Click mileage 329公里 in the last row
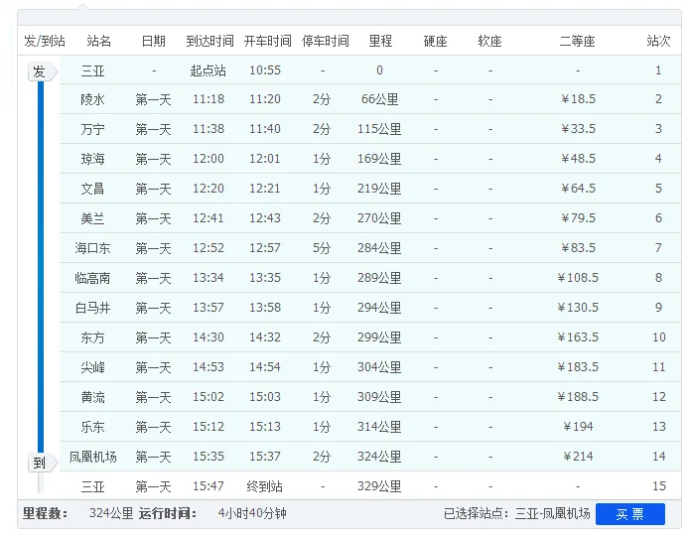 pos(379,486)
